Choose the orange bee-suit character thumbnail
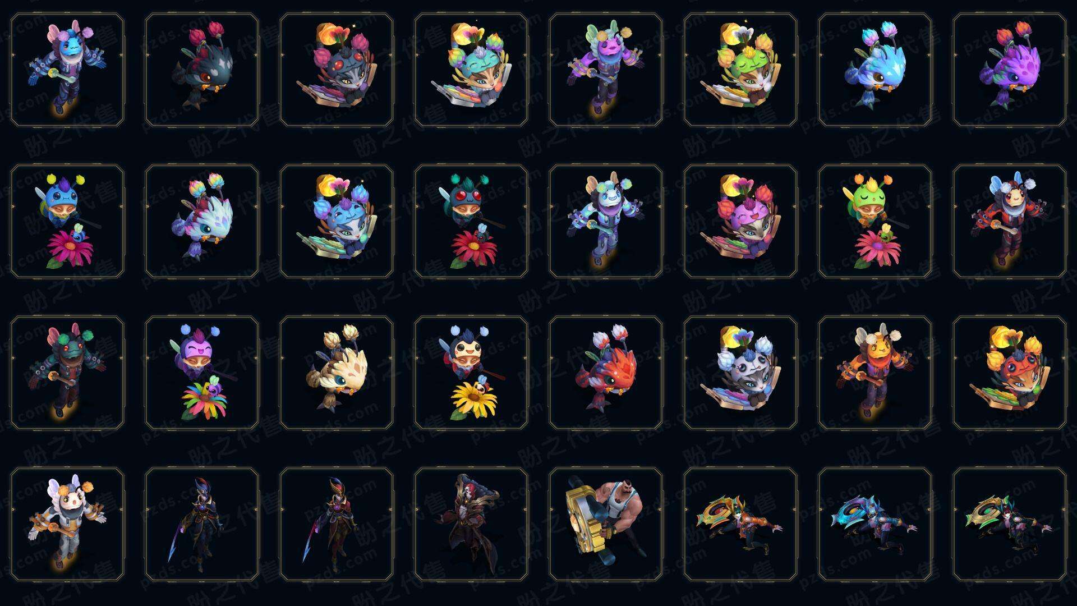This screenshot has width=1077, height=606. 875,373
